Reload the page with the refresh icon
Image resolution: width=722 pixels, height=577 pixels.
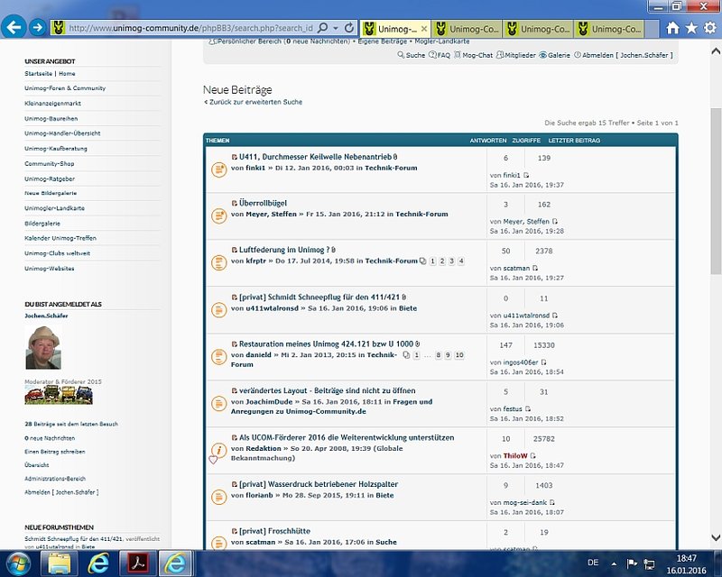coord(349,28)
